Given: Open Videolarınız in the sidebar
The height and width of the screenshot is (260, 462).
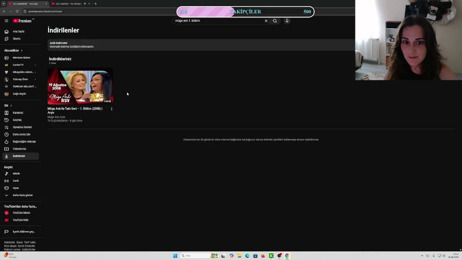Looking at the screenshot, I should tap(21, 149).
